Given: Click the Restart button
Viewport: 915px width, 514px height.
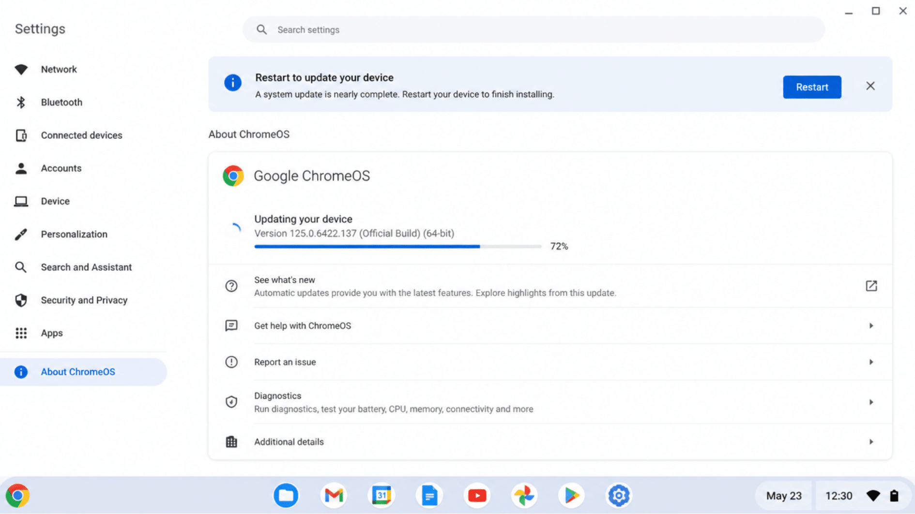Looking at the screenshot, I should point(812,87).
